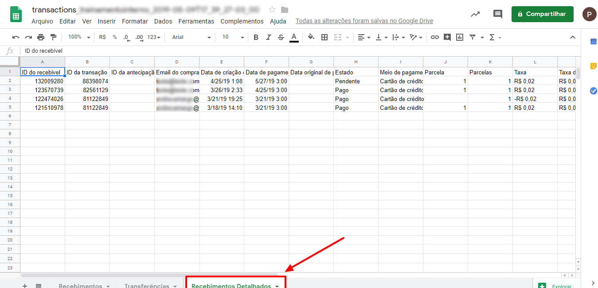Open the Ajuda menu
598x288 pixels.
278,21
